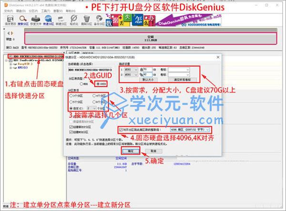This screenshot has width=286, height=211.
Task: Click the DiskGenius logo in the title bar
Action: [x=6, y=5]
